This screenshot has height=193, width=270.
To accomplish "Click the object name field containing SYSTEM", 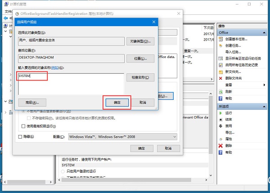I will click(x=70, y=83).
